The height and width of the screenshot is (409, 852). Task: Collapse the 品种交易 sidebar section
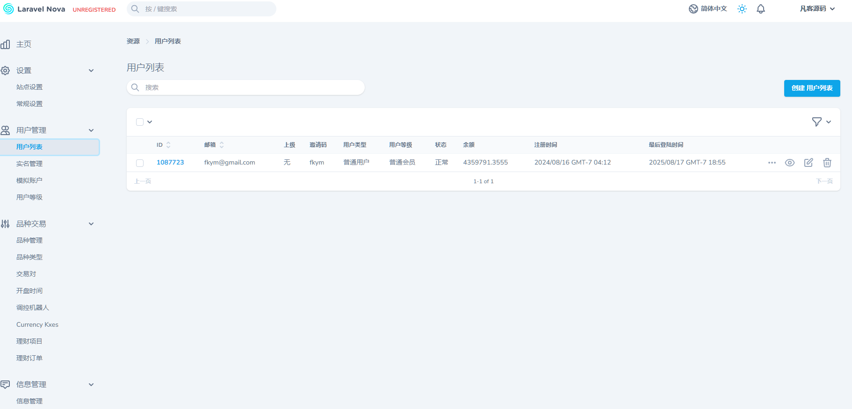coord(91,224)
